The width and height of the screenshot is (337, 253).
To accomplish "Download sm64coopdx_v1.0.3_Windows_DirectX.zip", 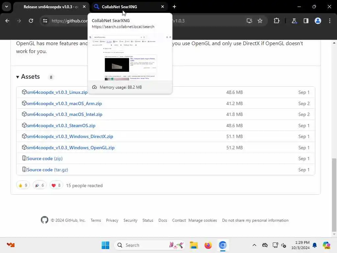I will [x=70, y=137].
